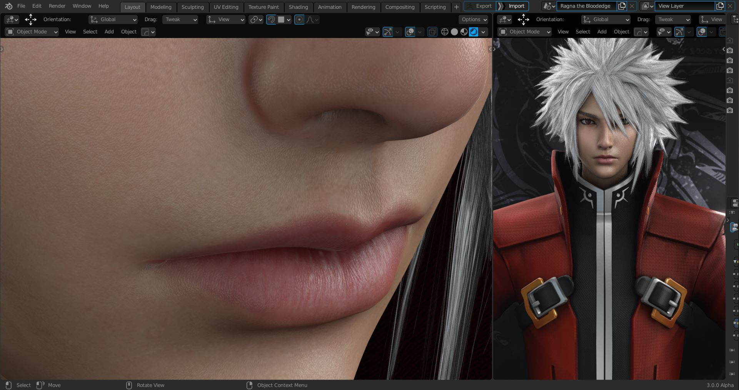Switch to Shading workspace tab
The width and height of the screenshot is (739, 390).
pyautogui.click(x=299, y=7)
